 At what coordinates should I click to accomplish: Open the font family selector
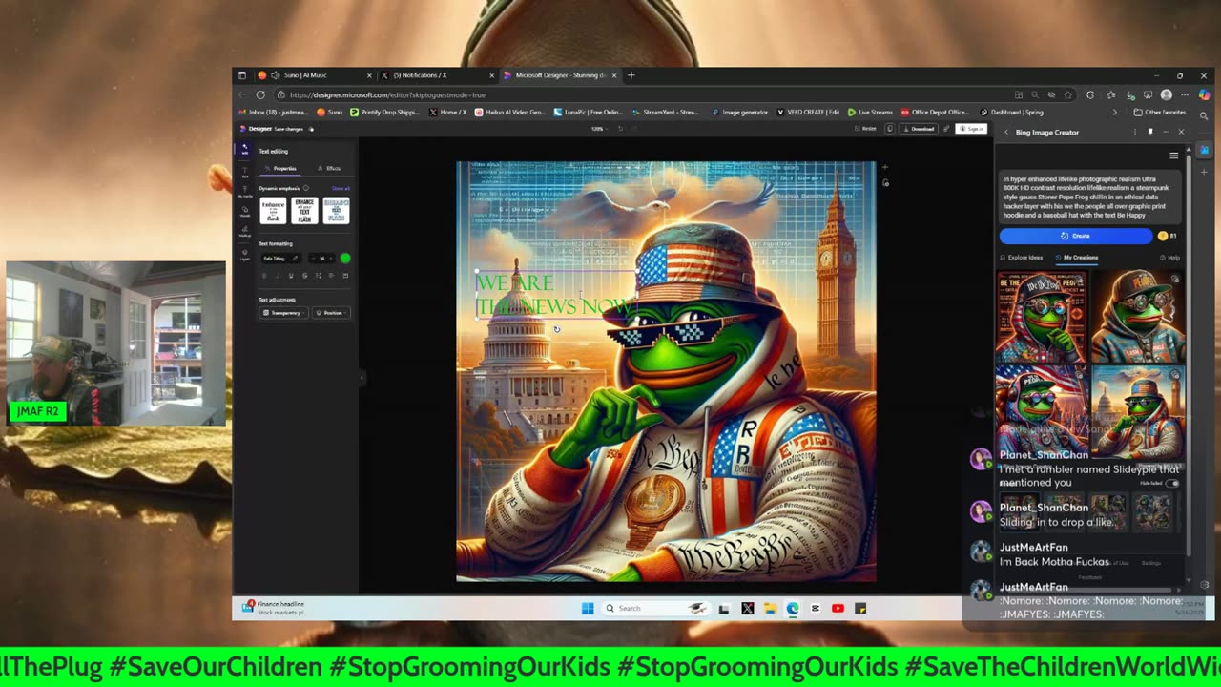(280, 259)
